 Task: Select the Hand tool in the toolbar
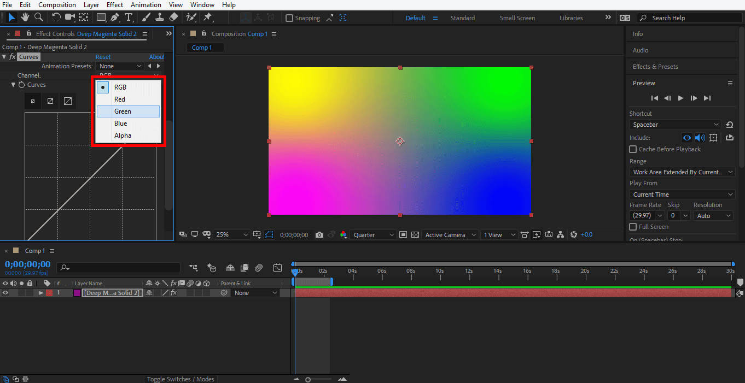coord(25,17)
